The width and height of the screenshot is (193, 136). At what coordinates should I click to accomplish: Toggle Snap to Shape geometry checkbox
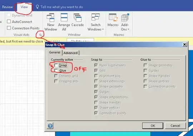[x=96, y=86]
